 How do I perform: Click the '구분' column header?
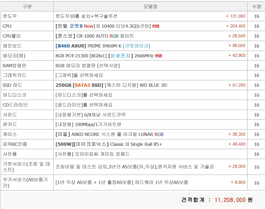coord(27,6)
